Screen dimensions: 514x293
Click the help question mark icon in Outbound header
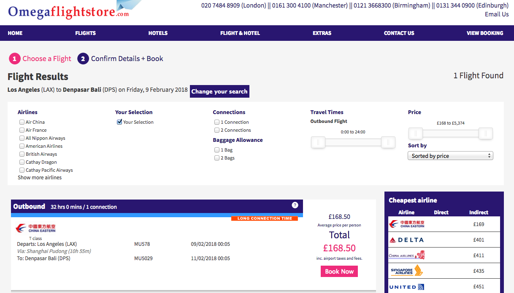tap(295, 205)
